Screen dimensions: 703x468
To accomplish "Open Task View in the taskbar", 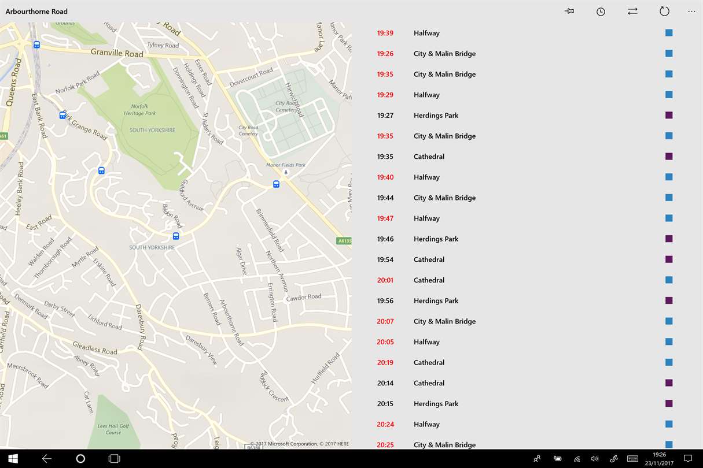I will pos(115,459).
